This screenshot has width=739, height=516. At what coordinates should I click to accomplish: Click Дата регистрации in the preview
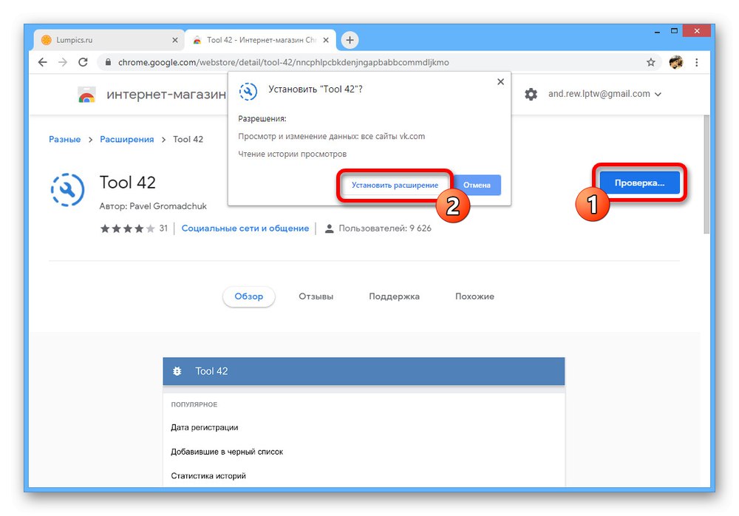pos(205,427)
